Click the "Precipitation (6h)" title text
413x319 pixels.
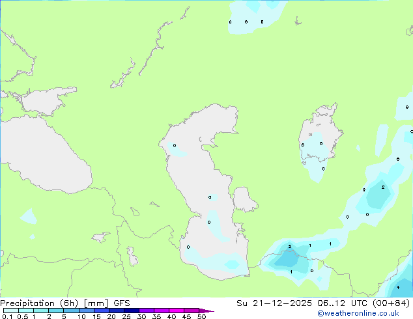click(39, 303)
